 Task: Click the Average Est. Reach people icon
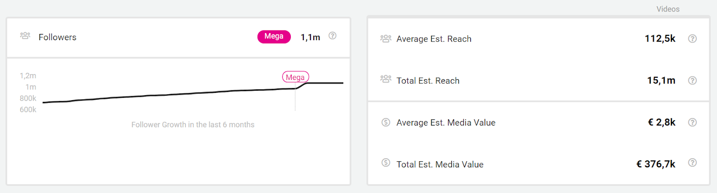[385, 38]
